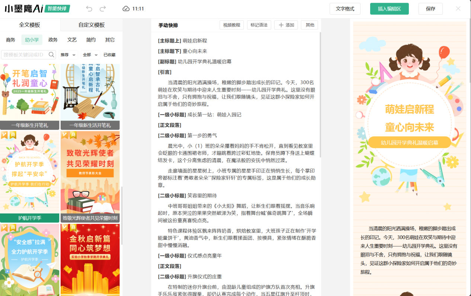Image resolution: width=471 pixels, height=296 pixels.
Task: Select the 文艺 category
Action: 72,40
